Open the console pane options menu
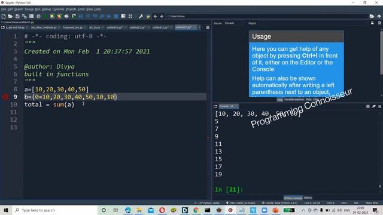The height and width of the screenshot is (215, 383). point(379,106)
